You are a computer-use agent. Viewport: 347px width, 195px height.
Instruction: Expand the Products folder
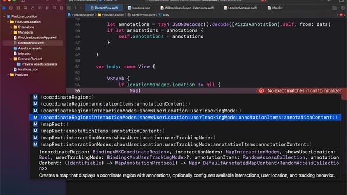tap(8, 75)
